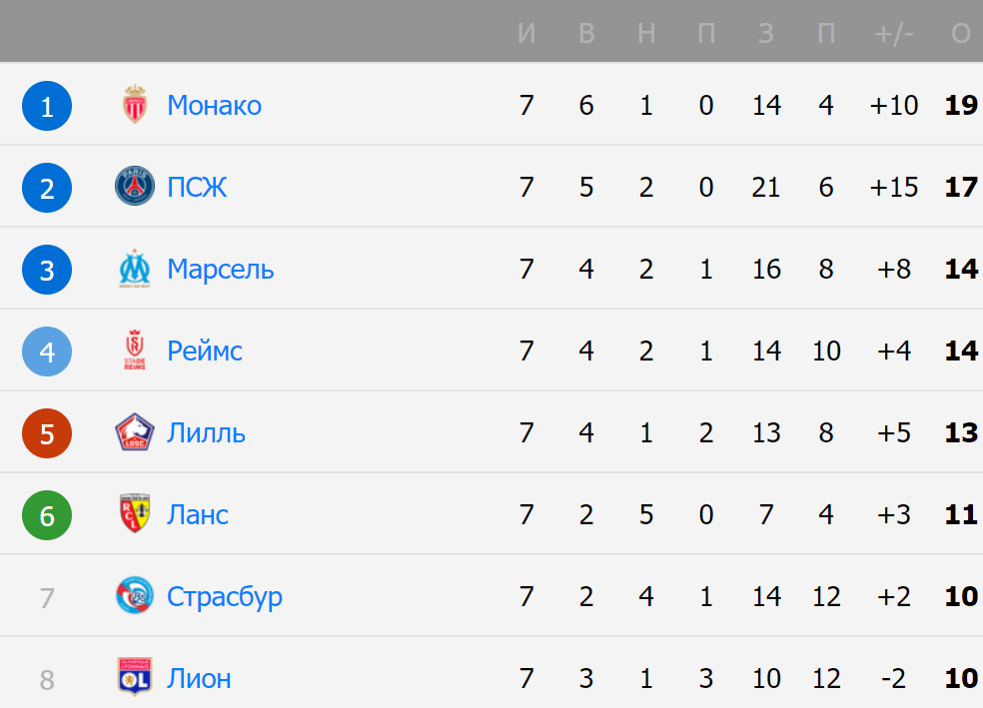Click the Лилль team name
The image size is (983, 708).
point(206,433)
